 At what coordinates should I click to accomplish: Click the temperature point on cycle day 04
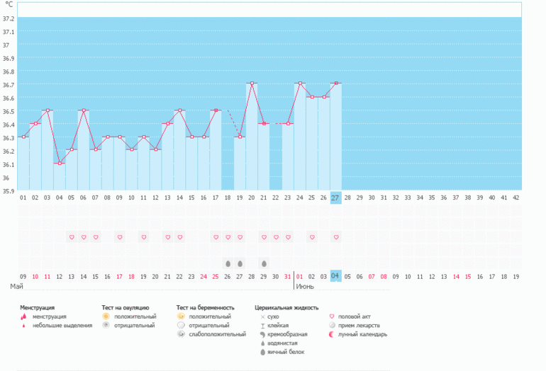point(60,163)
